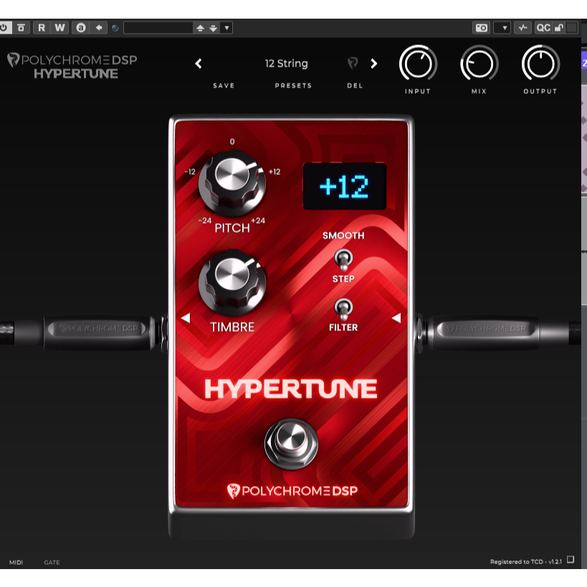Load next host preset with down arrow
Image resolution: width=587 pixels, height=587 pixels.
(213, 28)
